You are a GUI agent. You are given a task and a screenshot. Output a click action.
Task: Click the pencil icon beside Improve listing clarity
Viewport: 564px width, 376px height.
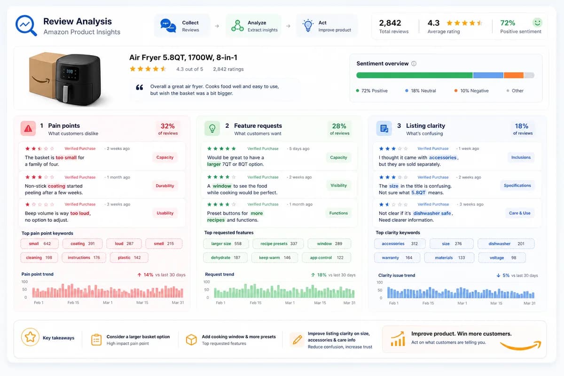click(296, 340)
